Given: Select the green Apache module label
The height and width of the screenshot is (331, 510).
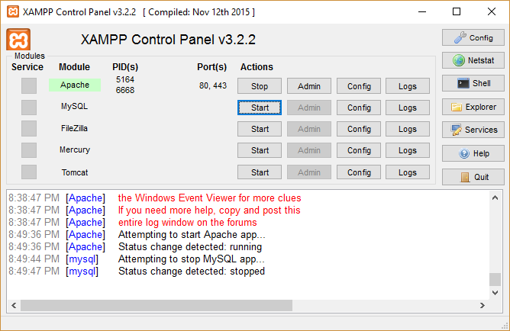Looking at the screenshot, I should point(75,85).
